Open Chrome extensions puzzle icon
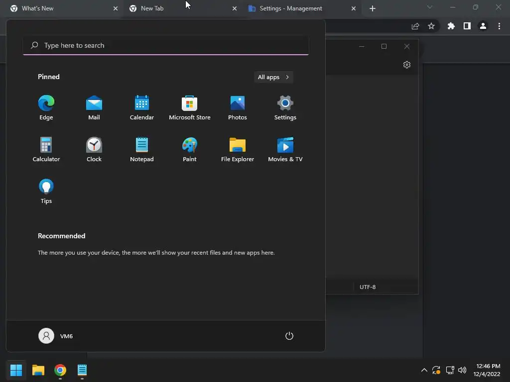 tap(451, 26)
